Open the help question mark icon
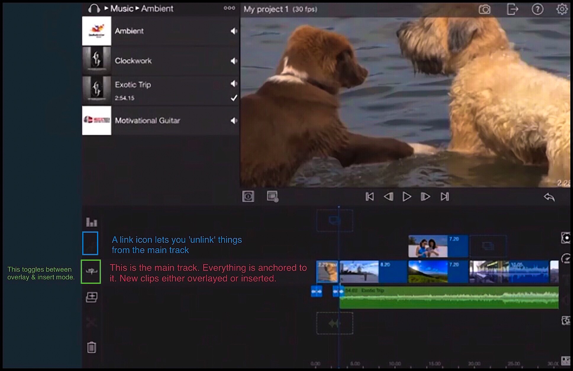The height and width of the screenshot is (371, 573). click(x=537, y=9)
